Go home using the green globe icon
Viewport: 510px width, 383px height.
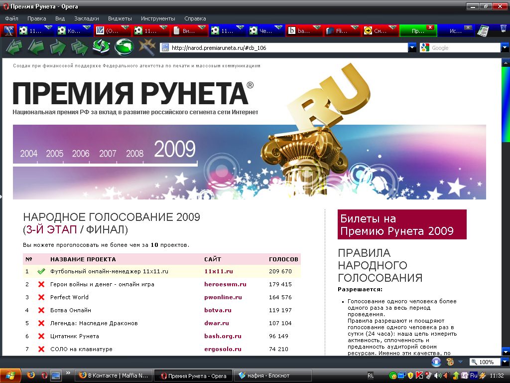[x=123, y=48]
